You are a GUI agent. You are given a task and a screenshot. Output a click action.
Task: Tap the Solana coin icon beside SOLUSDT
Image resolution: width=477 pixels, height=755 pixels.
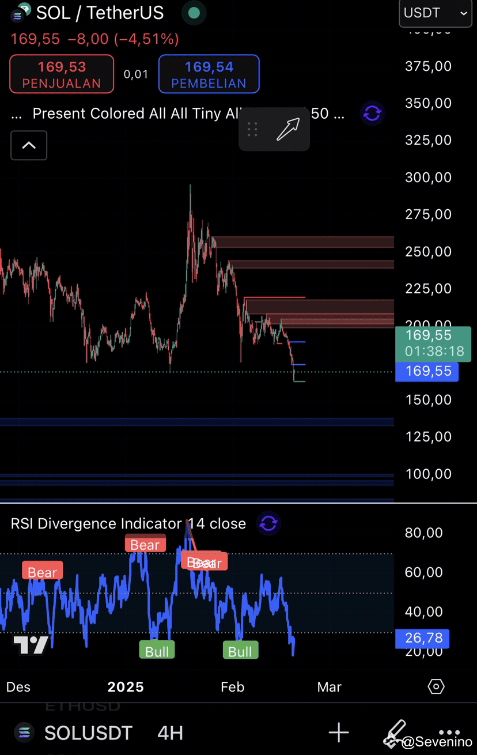(x=23, y=732)
